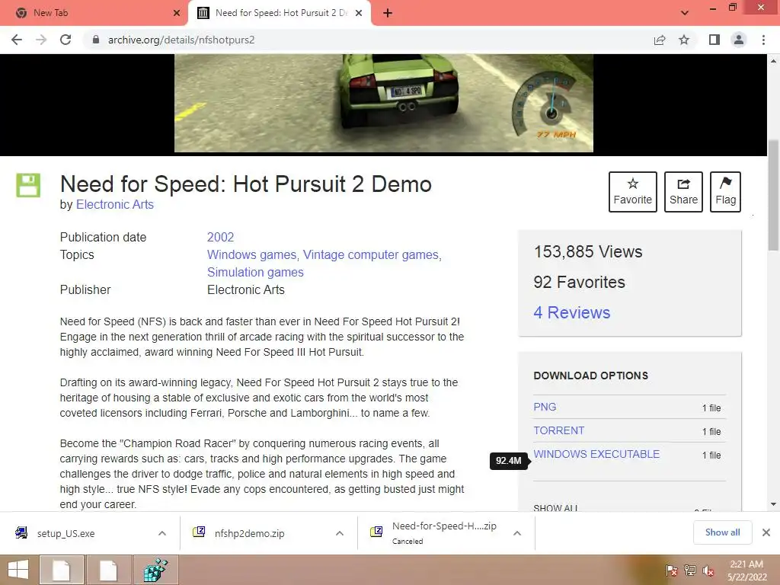Open the Action Center flag in the tray
Viewport: 780px width, 585px height.
click(672, 571)
